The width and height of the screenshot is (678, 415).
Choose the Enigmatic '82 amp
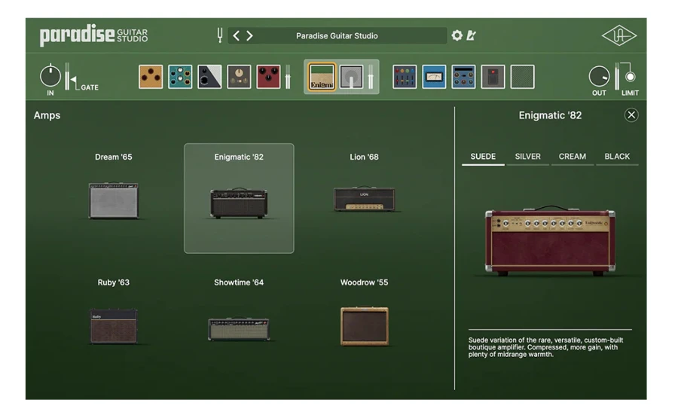[239, 198]
